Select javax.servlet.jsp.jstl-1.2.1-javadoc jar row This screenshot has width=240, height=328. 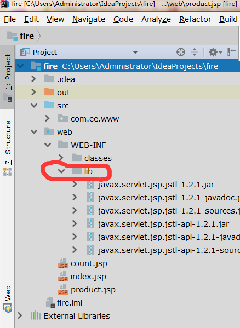coord(169,198)
